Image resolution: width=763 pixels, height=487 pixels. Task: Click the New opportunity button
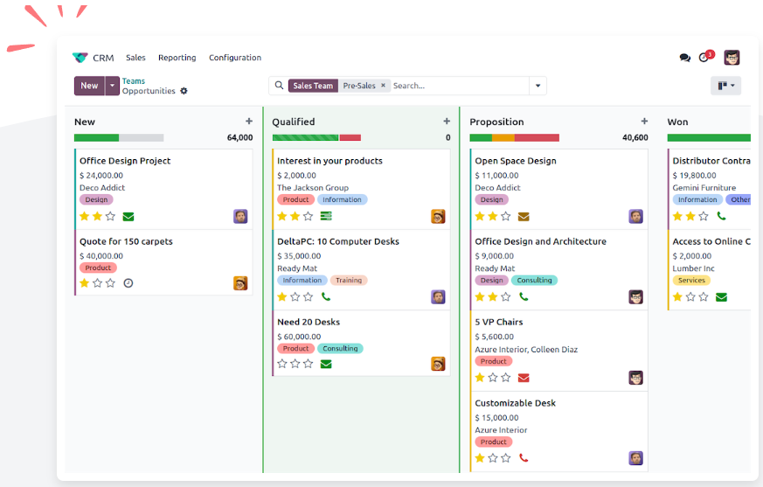pyautogui.click(x=89, y=86)
